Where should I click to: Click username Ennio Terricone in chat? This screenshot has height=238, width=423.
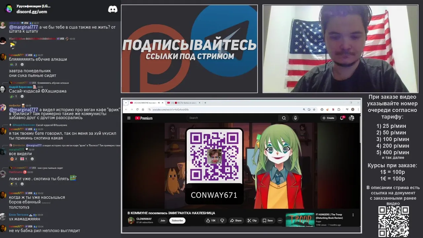click(x=19, y=215)
